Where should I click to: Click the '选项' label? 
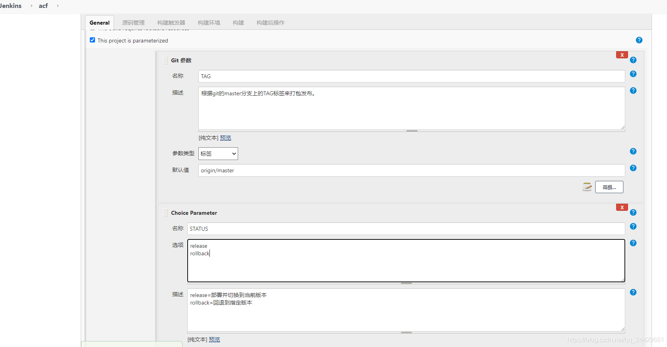178,245
